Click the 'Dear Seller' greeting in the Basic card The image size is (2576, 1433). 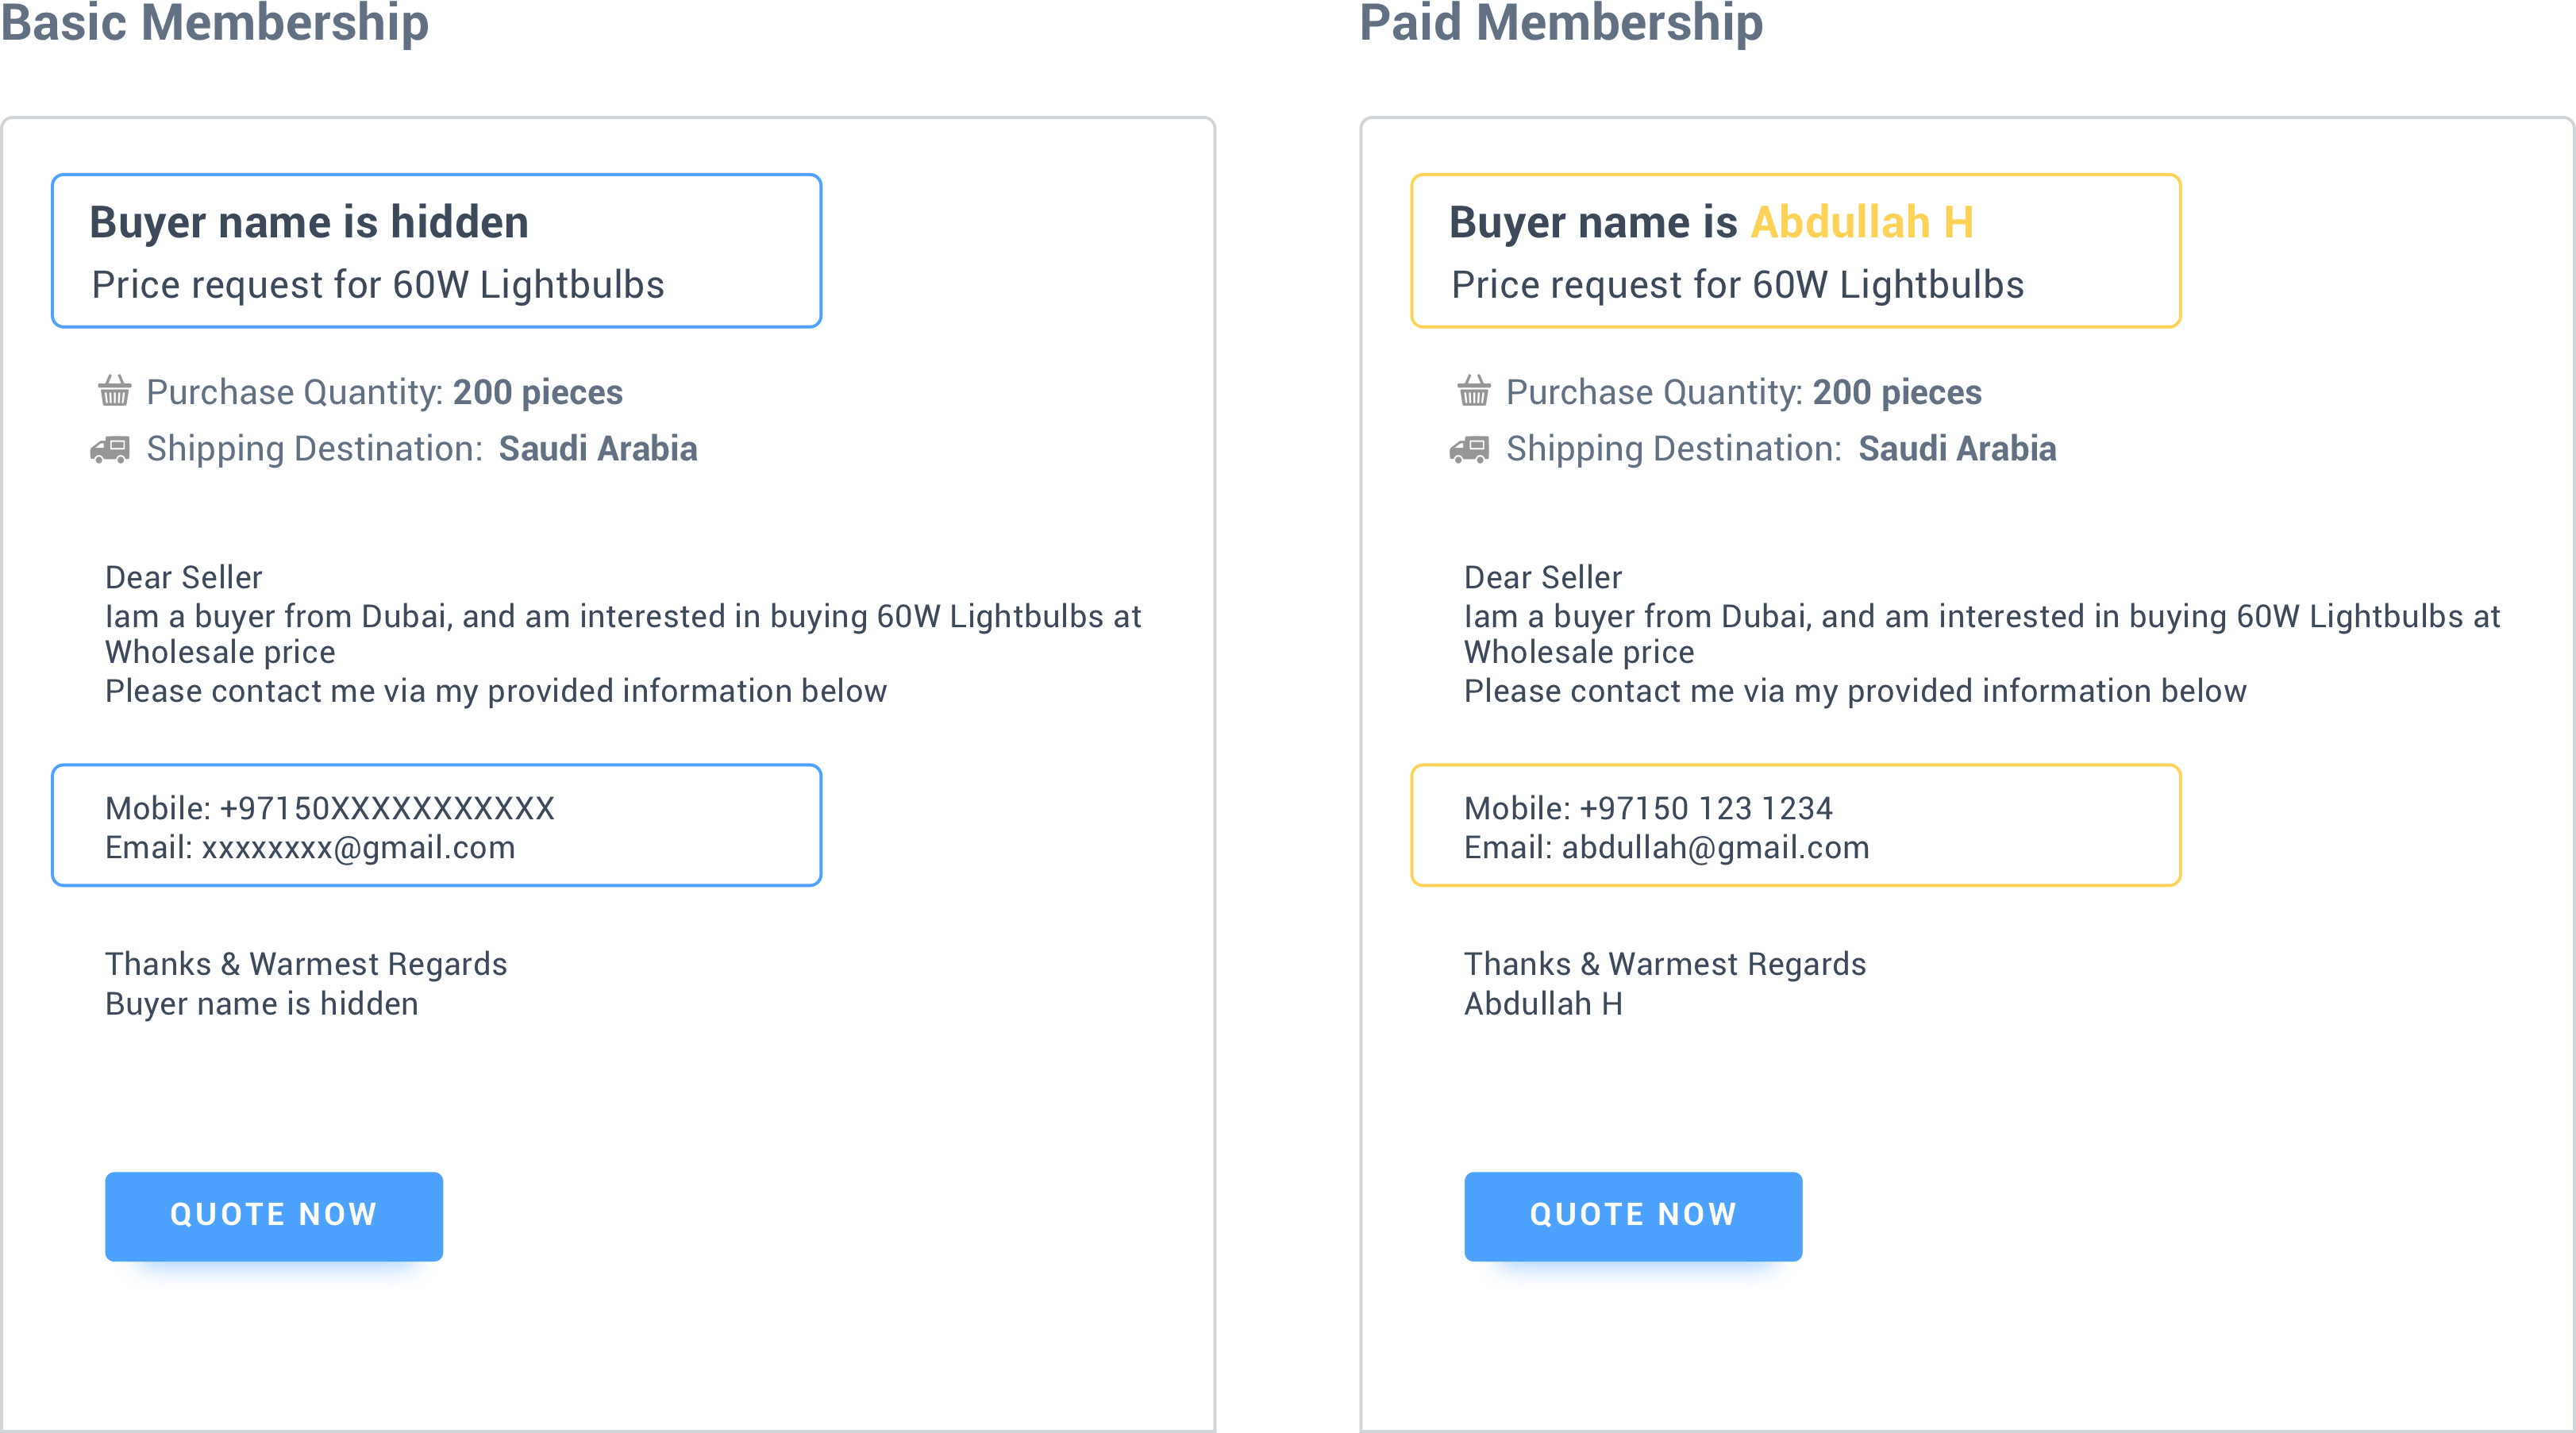coord(184,577)
